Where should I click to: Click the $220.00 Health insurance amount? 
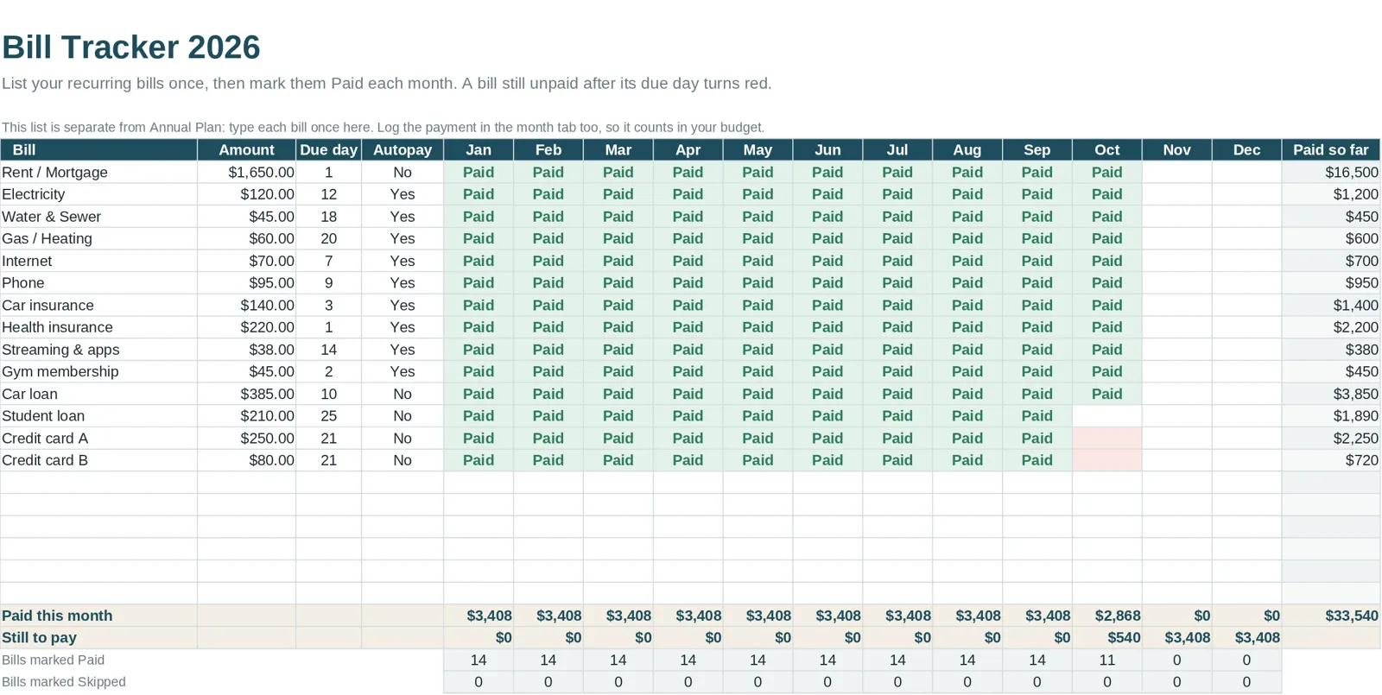[267, 327]
